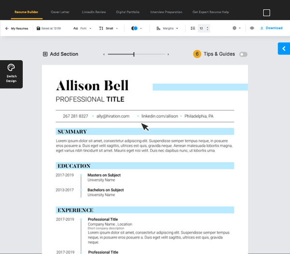Click Masters on Subject entry
The width and height of the screenshot is (290, 254).
(104, 175)
